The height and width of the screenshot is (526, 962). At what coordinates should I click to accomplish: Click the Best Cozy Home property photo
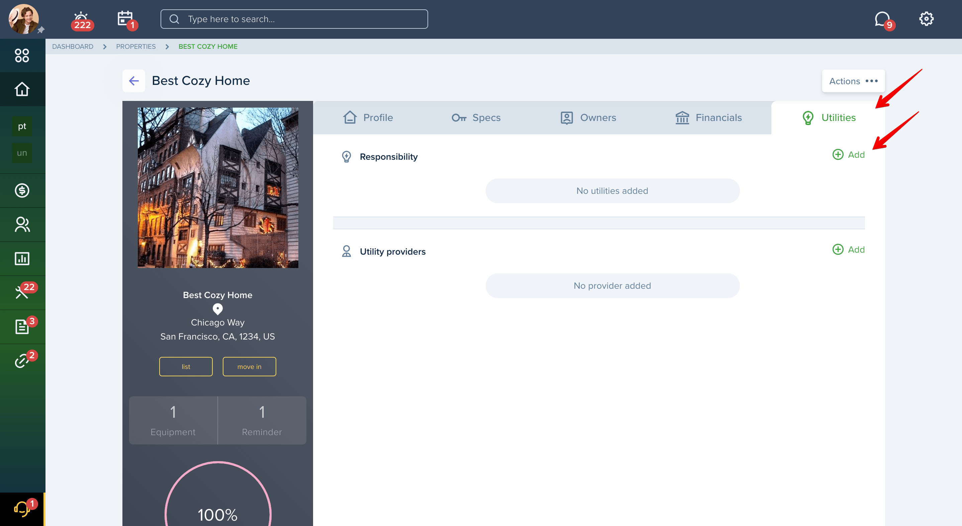pyautogui.click(x=218, y=188)
